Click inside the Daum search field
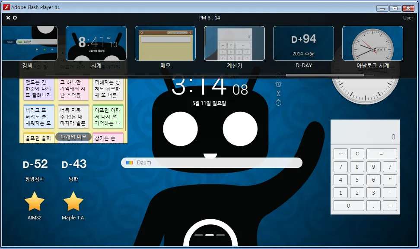The width and height of the screenshot is (420, 249). point(212,163)
